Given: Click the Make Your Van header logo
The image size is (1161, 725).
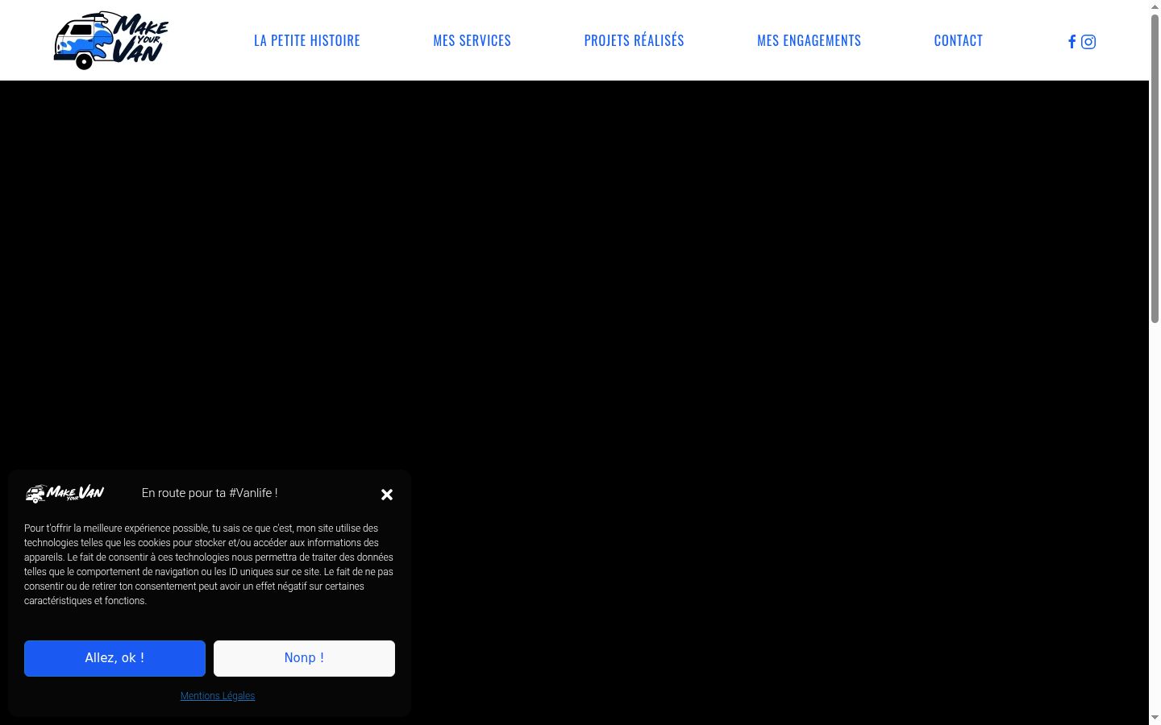Looking at the screenshot, I should 111,40.
